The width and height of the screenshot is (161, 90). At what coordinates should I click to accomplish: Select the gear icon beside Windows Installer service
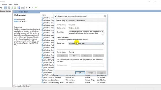coord(43,28)
